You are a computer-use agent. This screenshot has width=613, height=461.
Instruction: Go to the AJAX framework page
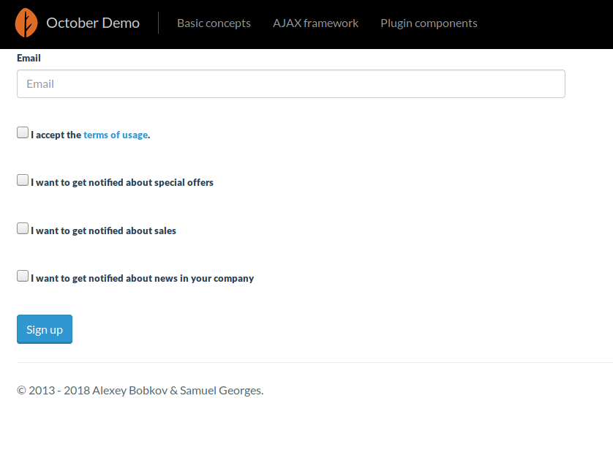pos(315,23)
